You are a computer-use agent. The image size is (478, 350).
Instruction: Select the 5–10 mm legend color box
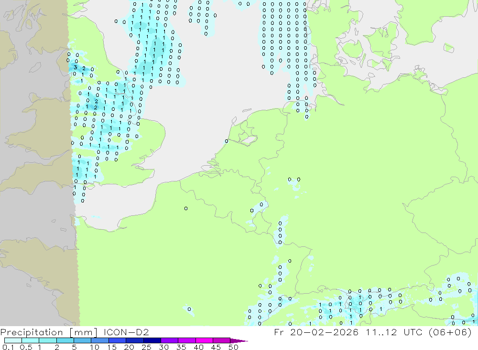click(82, 340)
